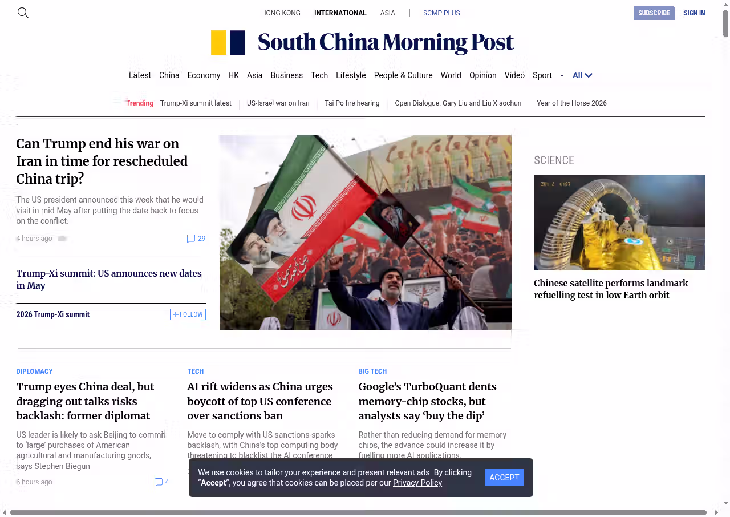Accept the cookies notice
730x517 pixels.
504,478
